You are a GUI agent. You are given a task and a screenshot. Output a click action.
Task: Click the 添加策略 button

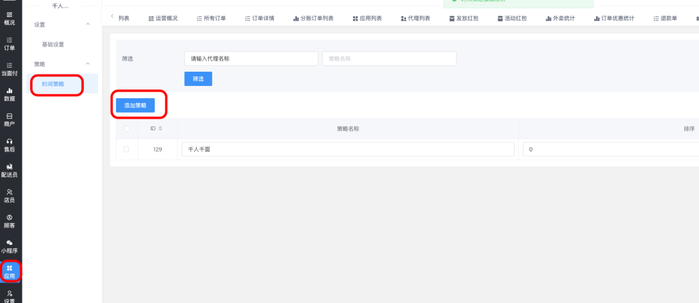click(x=135, y=106)
